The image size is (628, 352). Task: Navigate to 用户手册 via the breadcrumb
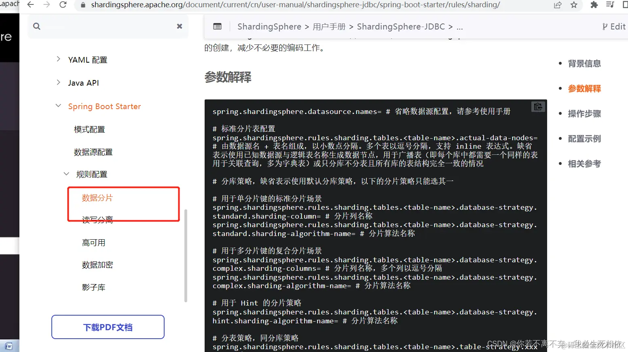(x=329, y=26)
